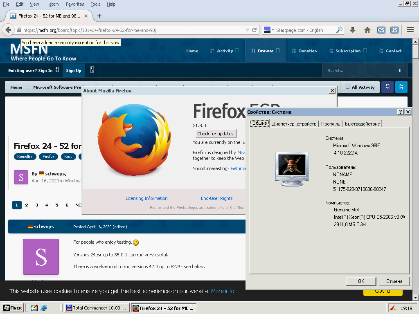
Task: Click the MSFN search submit icon
Action: pyautogui.click(x=400, y=70)
